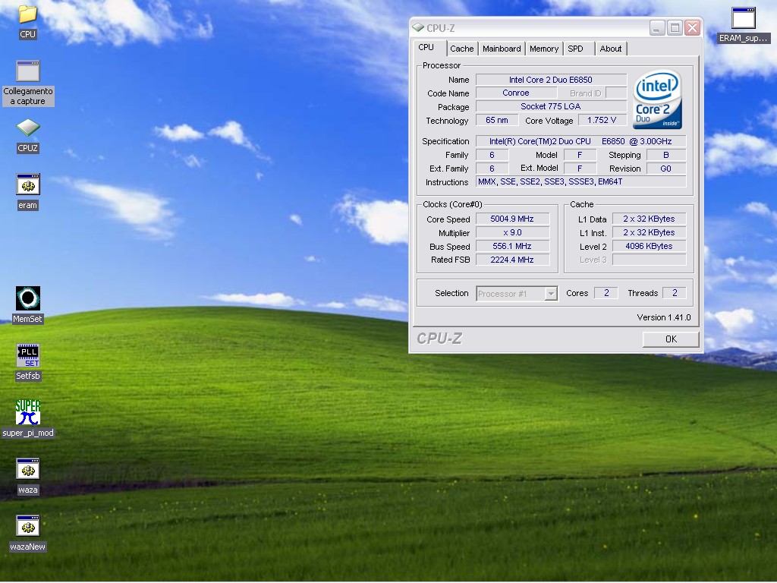Open the Memory tab
Screen dimensions: 777x583
(x=543, y=49)
